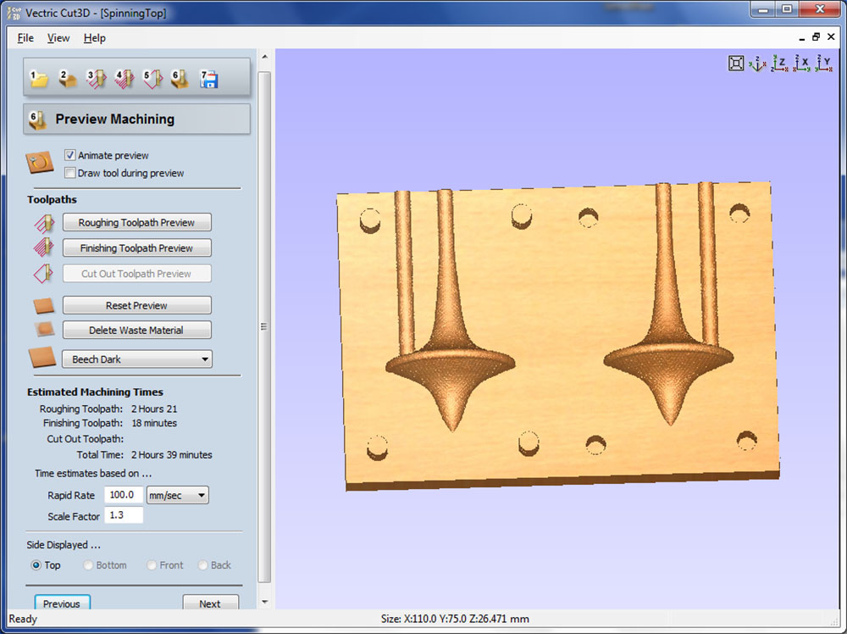847x634 pixels.
Task: Click panel splitter grip handle
Action: pyautogui.click(x=264, y=326)
